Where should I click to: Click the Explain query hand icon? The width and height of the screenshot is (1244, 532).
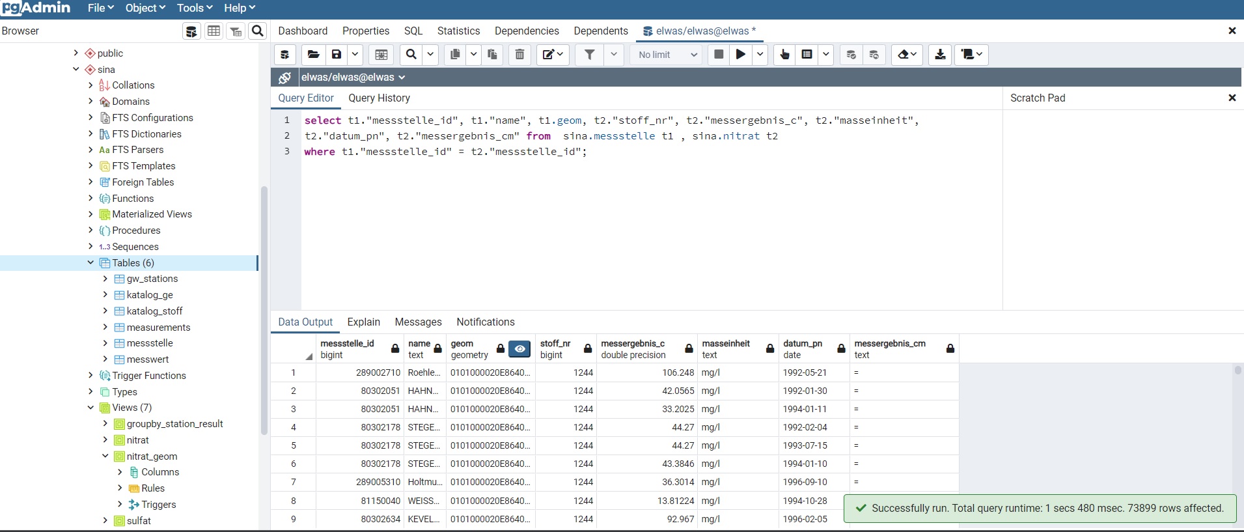784,55
